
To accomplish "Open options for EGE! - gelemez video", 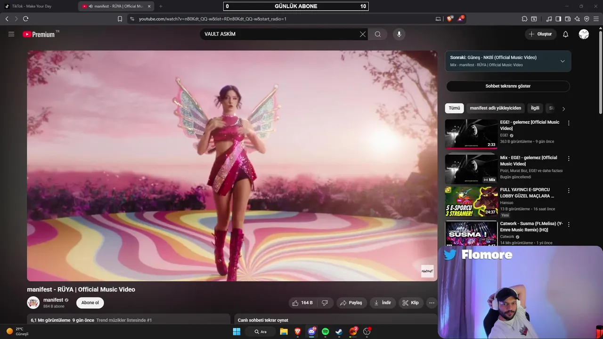I will pyautogui.click(x=569, y=123).
